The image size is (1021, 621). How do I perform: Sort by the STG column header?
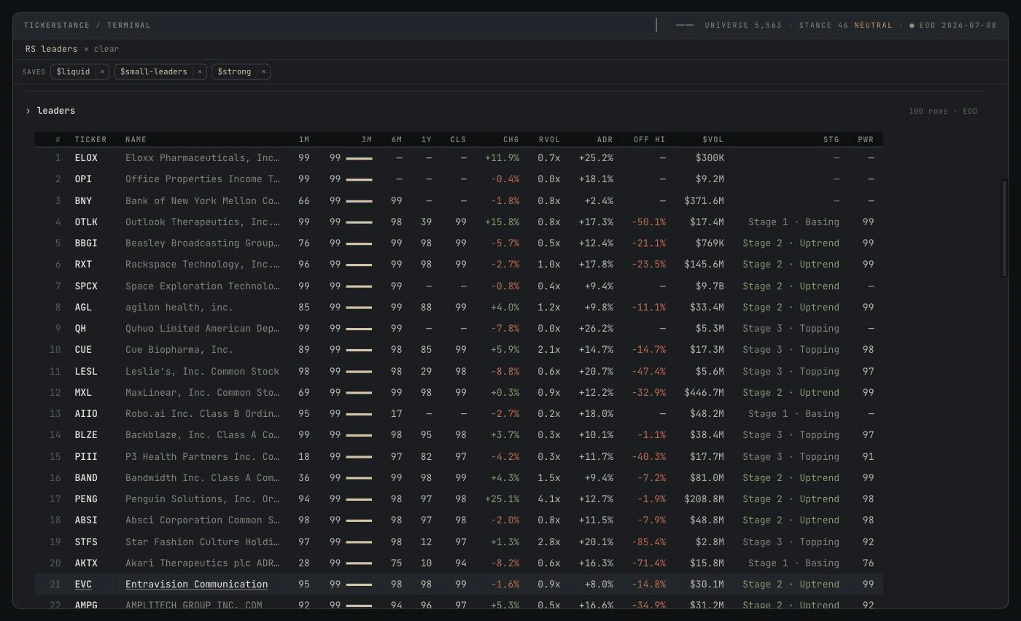pos(831,139)
